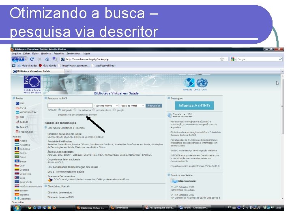This screenshot has width=292, height=219.
Task: Click the Pesquisar button
Action: tap(154, 105)
